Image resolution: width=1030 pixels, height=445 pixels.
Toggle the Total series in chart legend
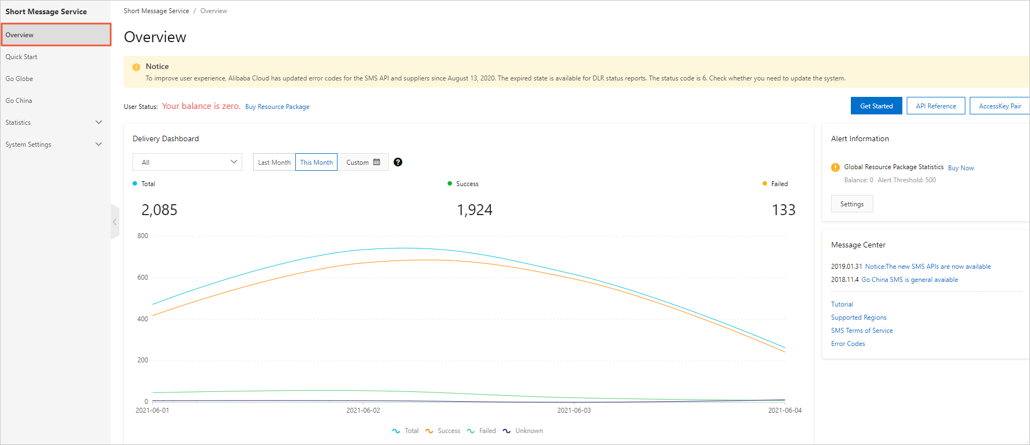(405, 431)
